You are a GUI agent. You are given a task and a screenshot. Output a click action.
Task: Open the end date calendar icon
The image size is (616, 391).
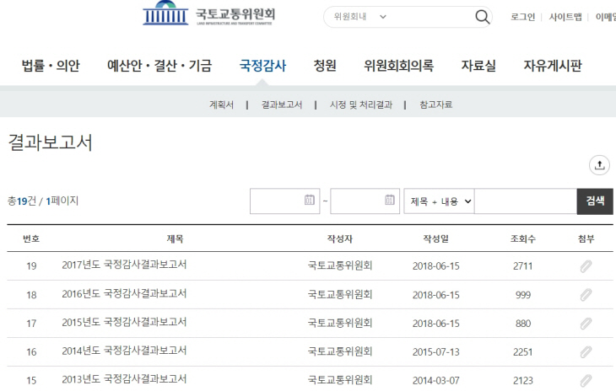[x=390, y=200]
